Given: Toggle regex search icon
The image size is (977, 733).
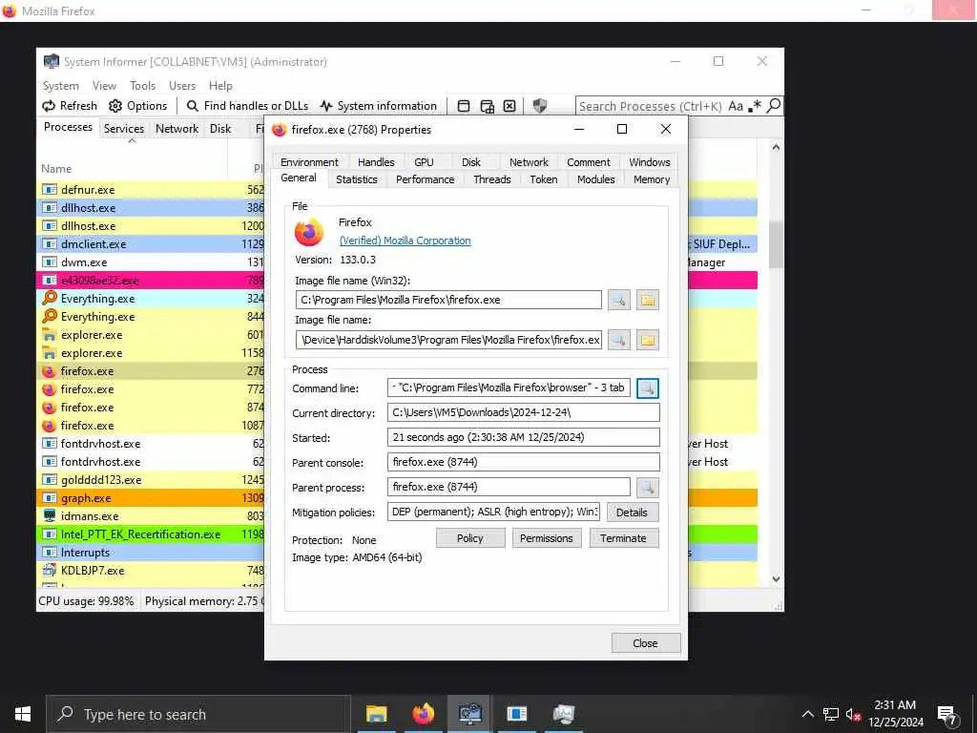Looking at the screenshot, I should [x=755, y=106].
